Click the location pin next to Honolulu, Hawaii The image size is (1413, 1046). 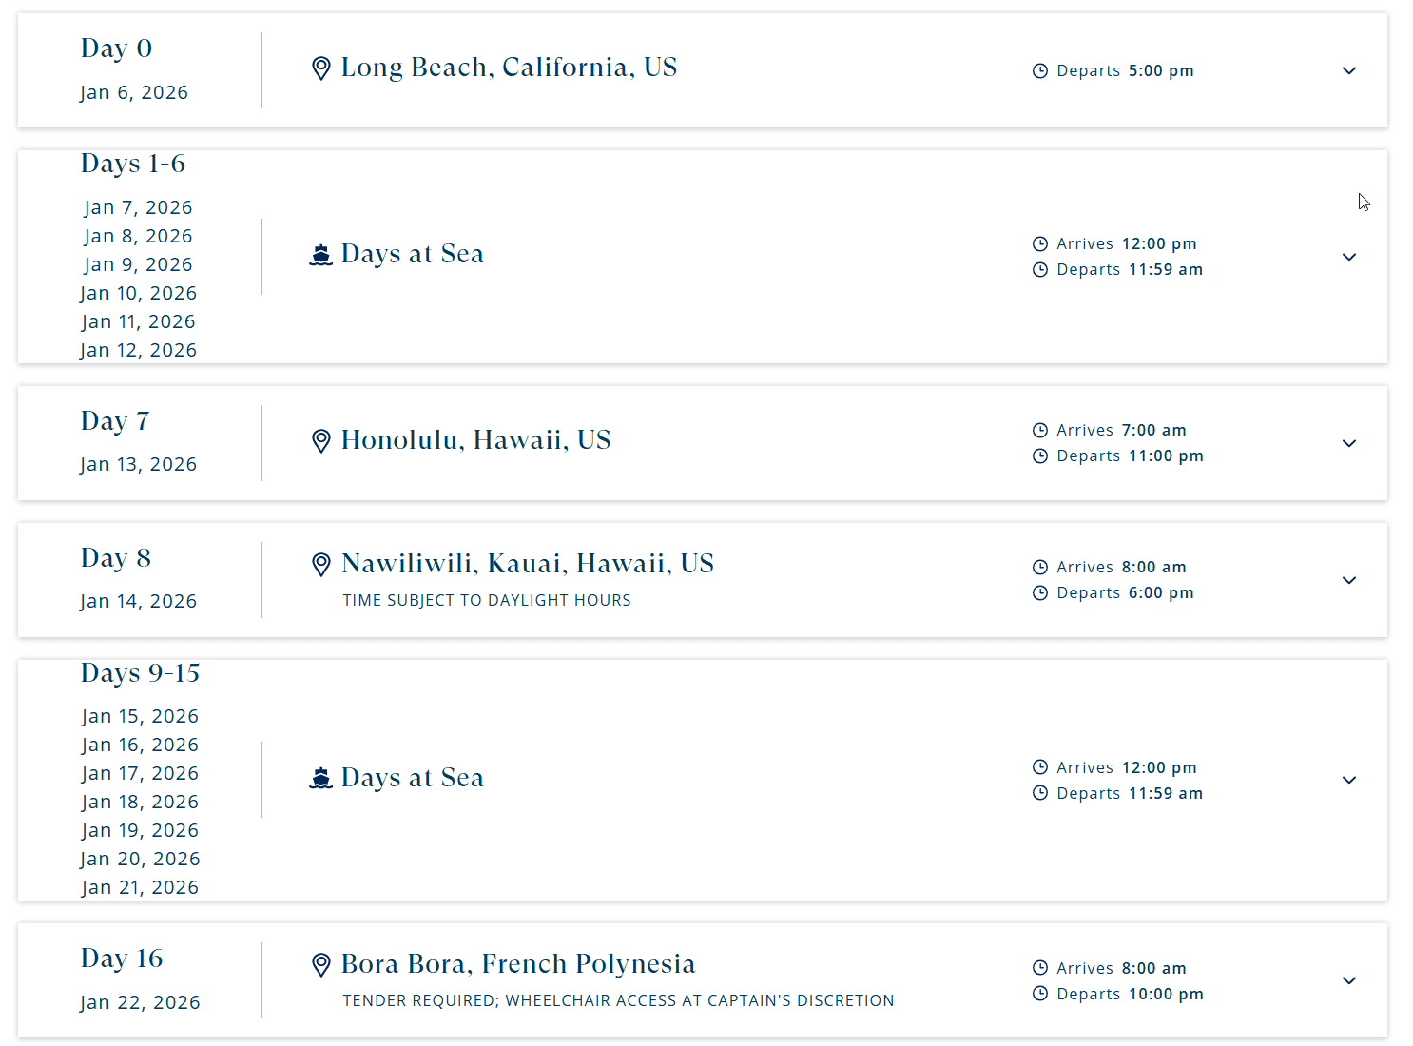pyautogui.click(x=321, y=441)
